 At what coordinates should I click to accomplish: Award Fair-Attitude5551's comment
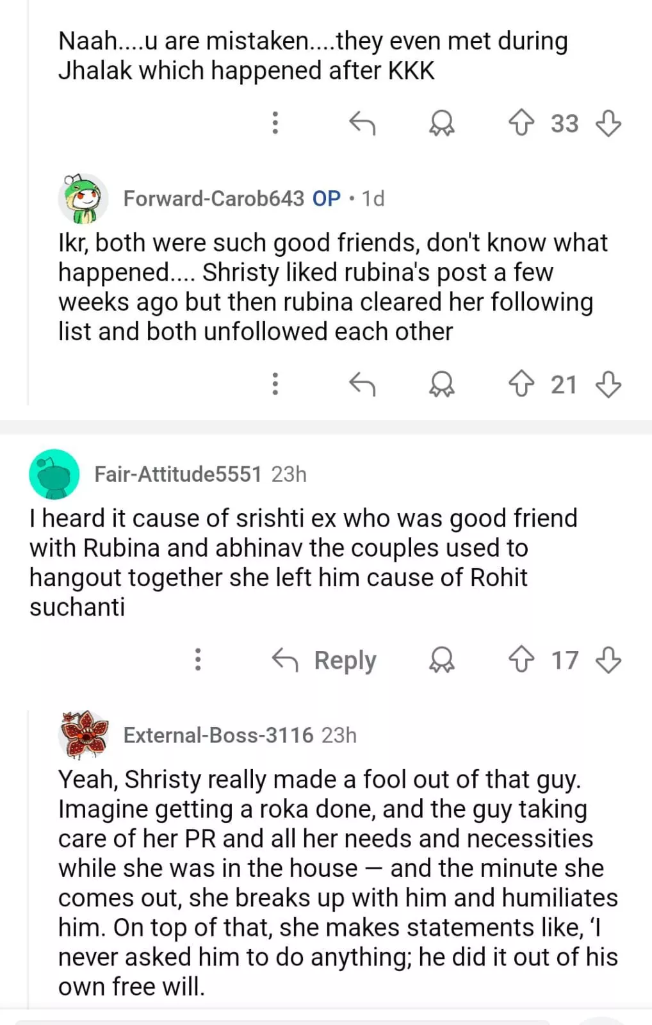point(441,659)
